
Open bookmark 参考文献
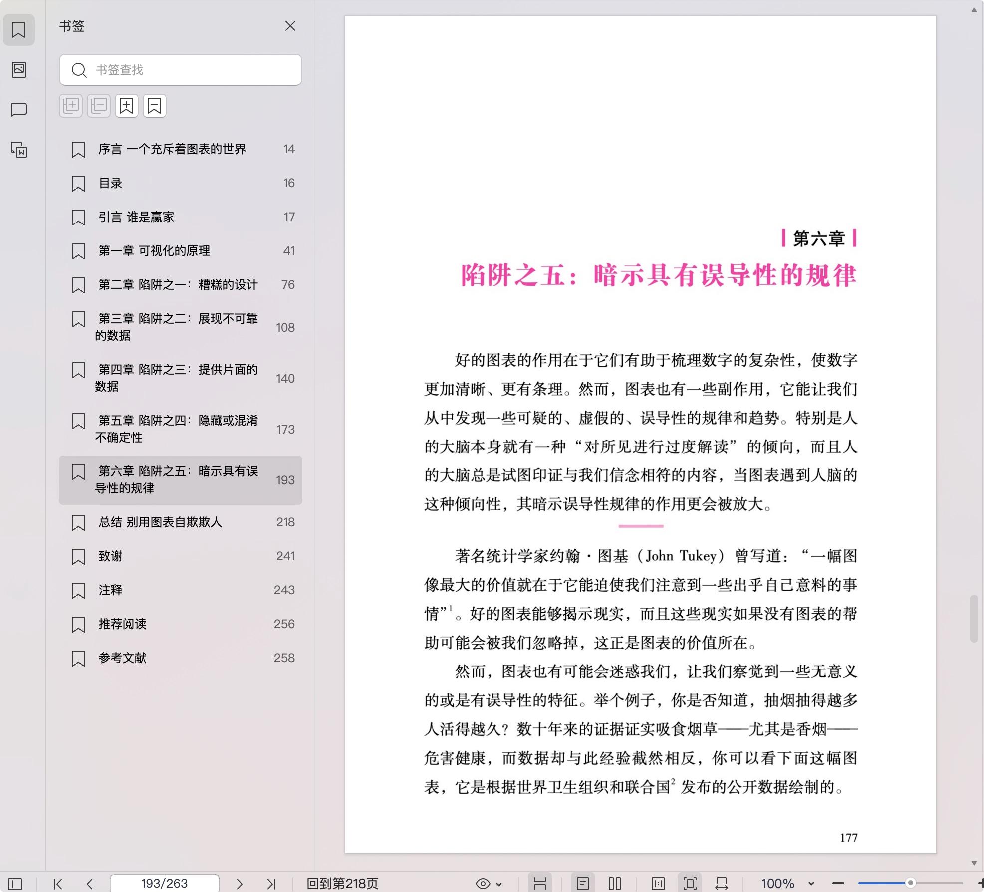pyautogui.click(x=181, y=658)
